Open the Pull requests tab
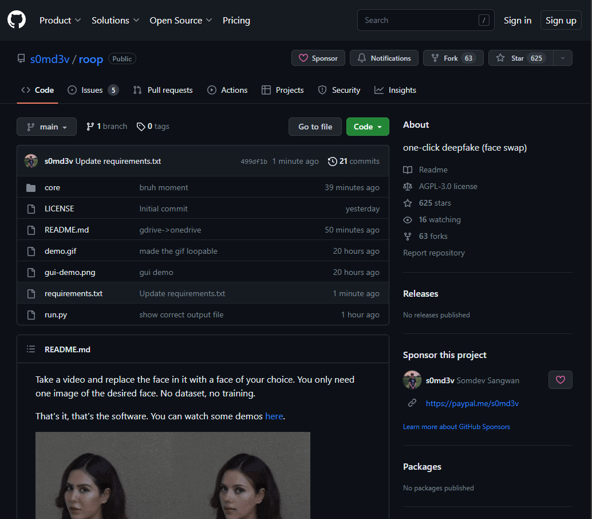 pyautogui.click(x=163, y=90)
